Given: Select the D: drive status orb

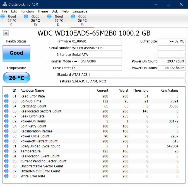Looking at the screenshot, I should pos(49,16).
